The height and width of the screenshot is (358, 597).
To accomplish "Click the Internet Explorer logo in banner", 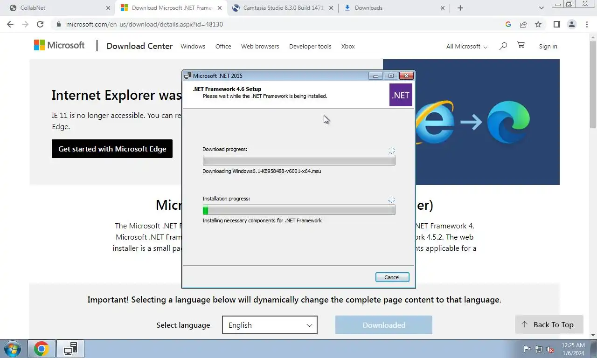I will coord(435,122).
